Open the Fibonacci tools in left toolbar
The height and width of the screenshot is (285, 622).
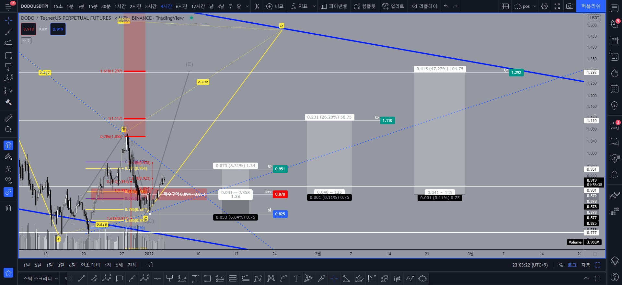tap(8, 44)
